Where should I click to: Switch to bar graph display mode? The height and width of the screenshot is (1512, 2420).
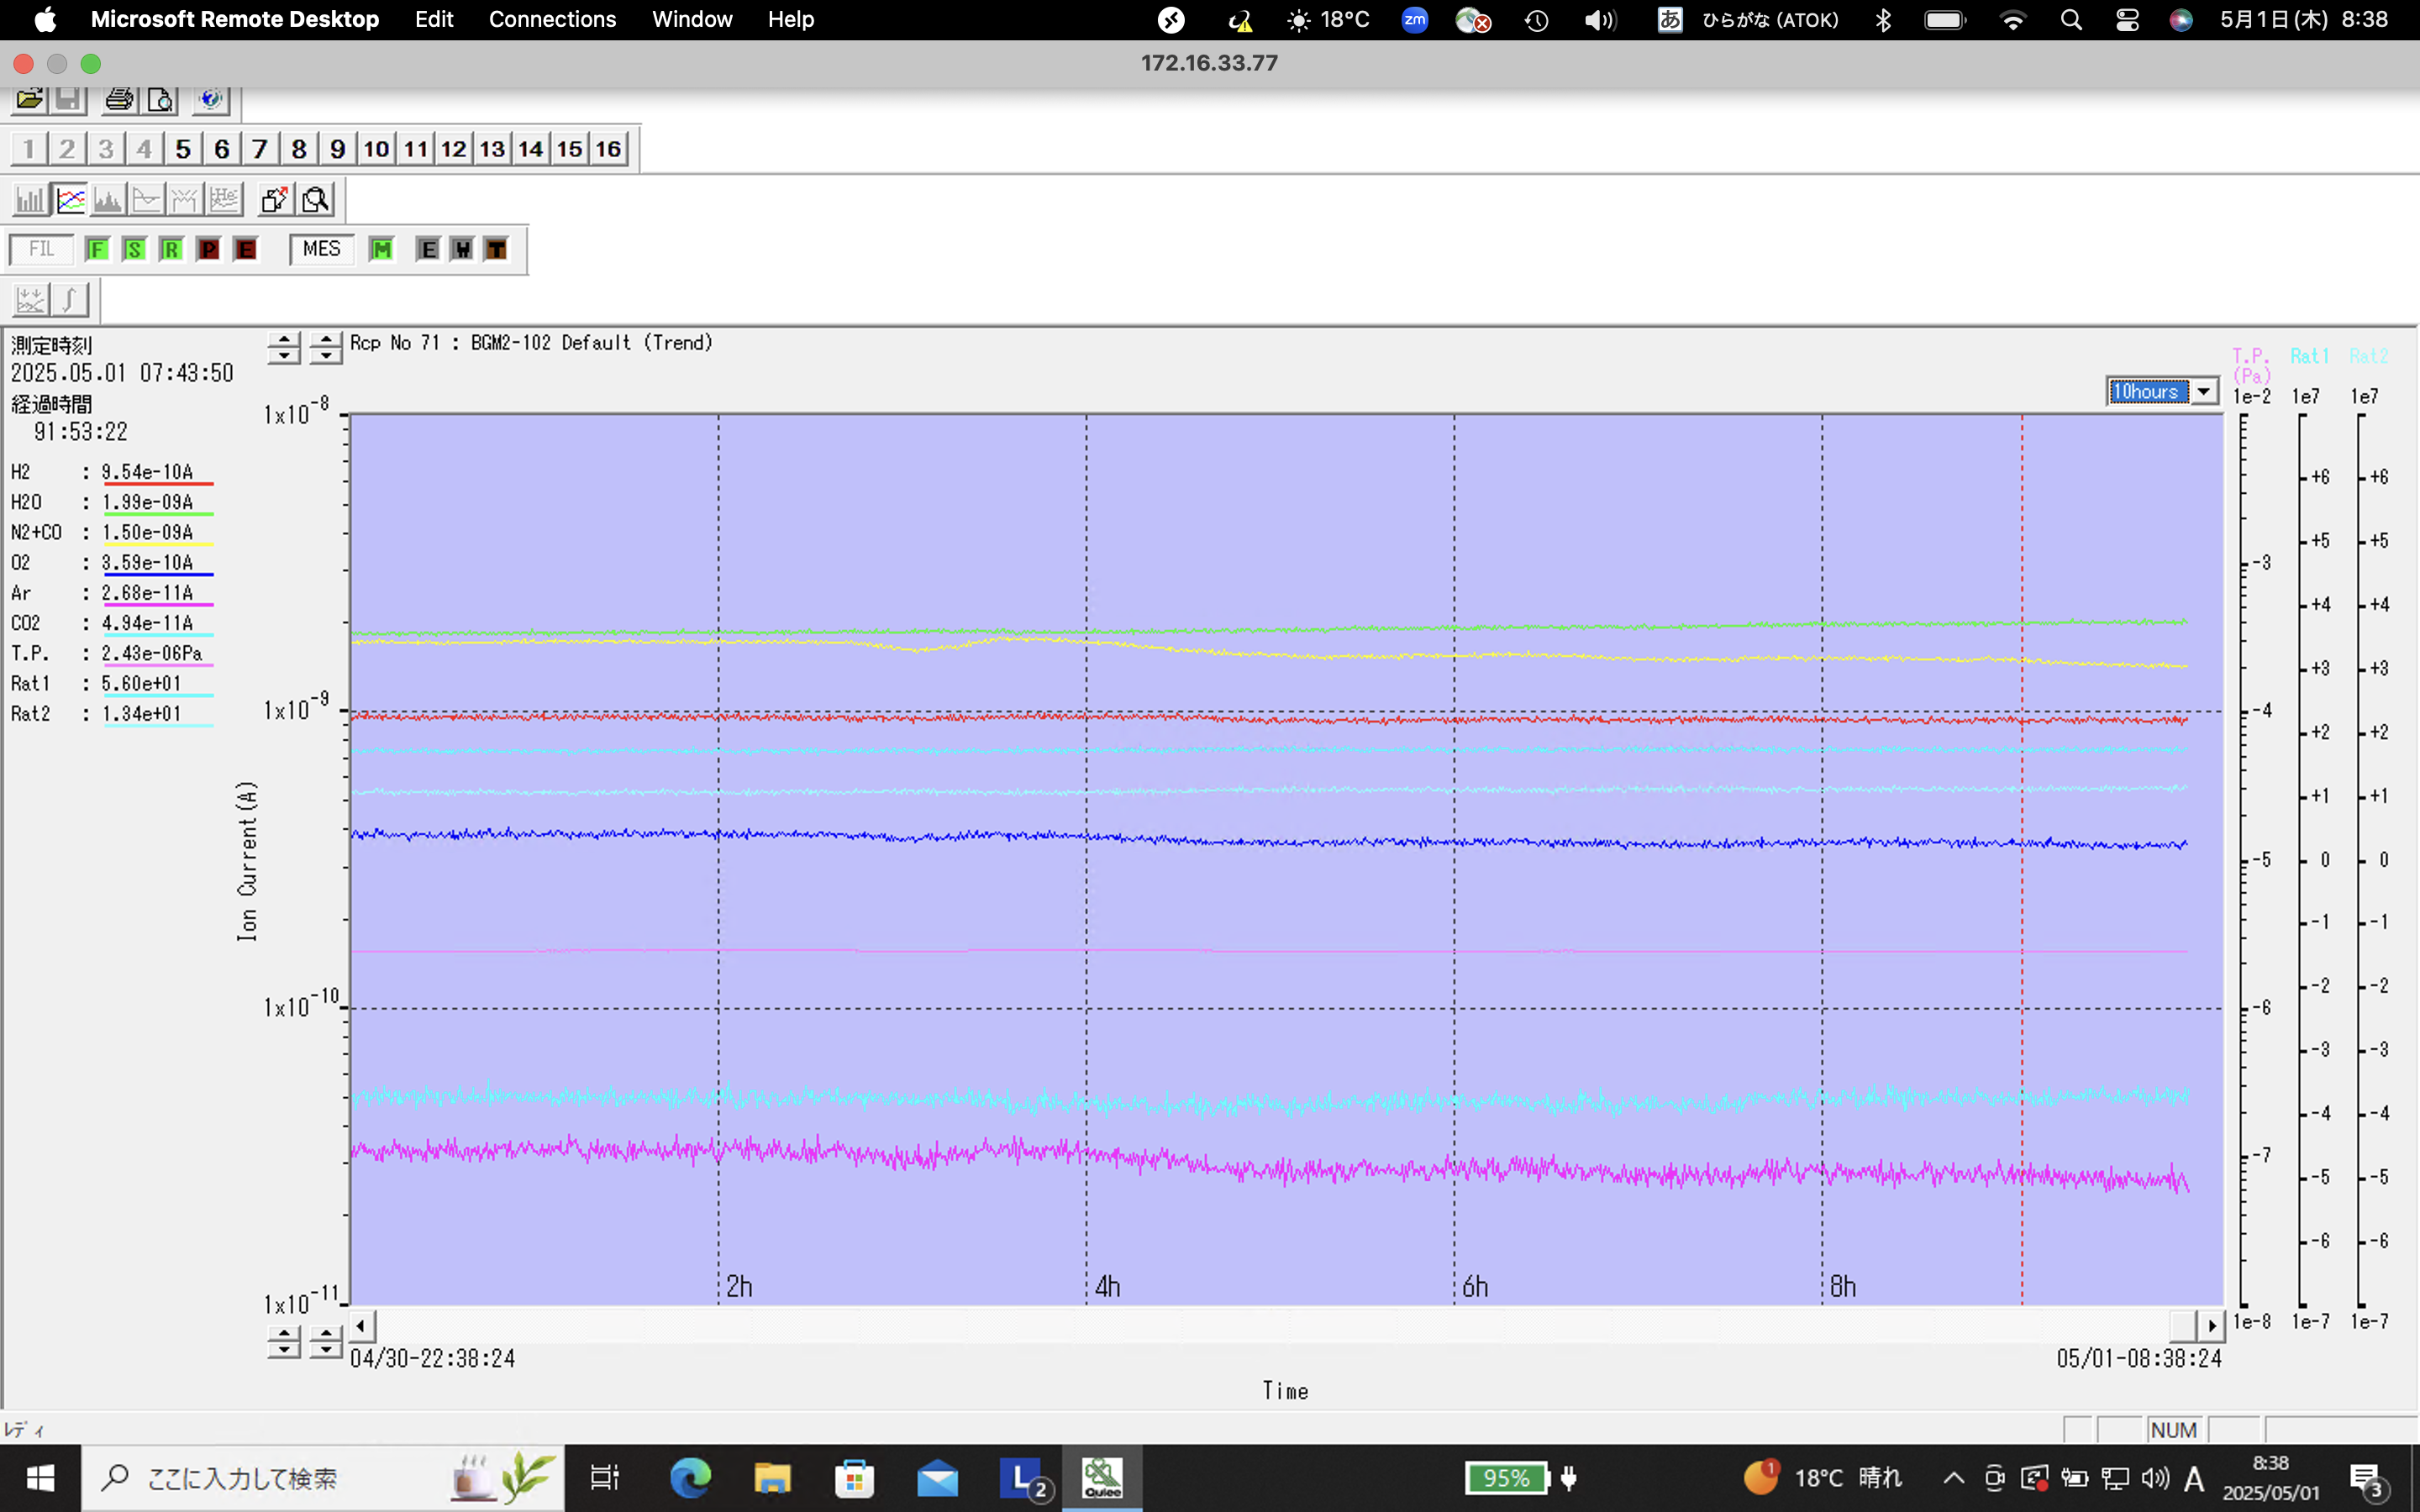[x=30, y=200]
